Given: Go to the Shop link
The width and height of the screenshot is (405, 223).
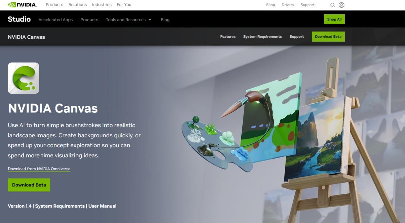Looking at the screenshot, I should click(270, 5).
